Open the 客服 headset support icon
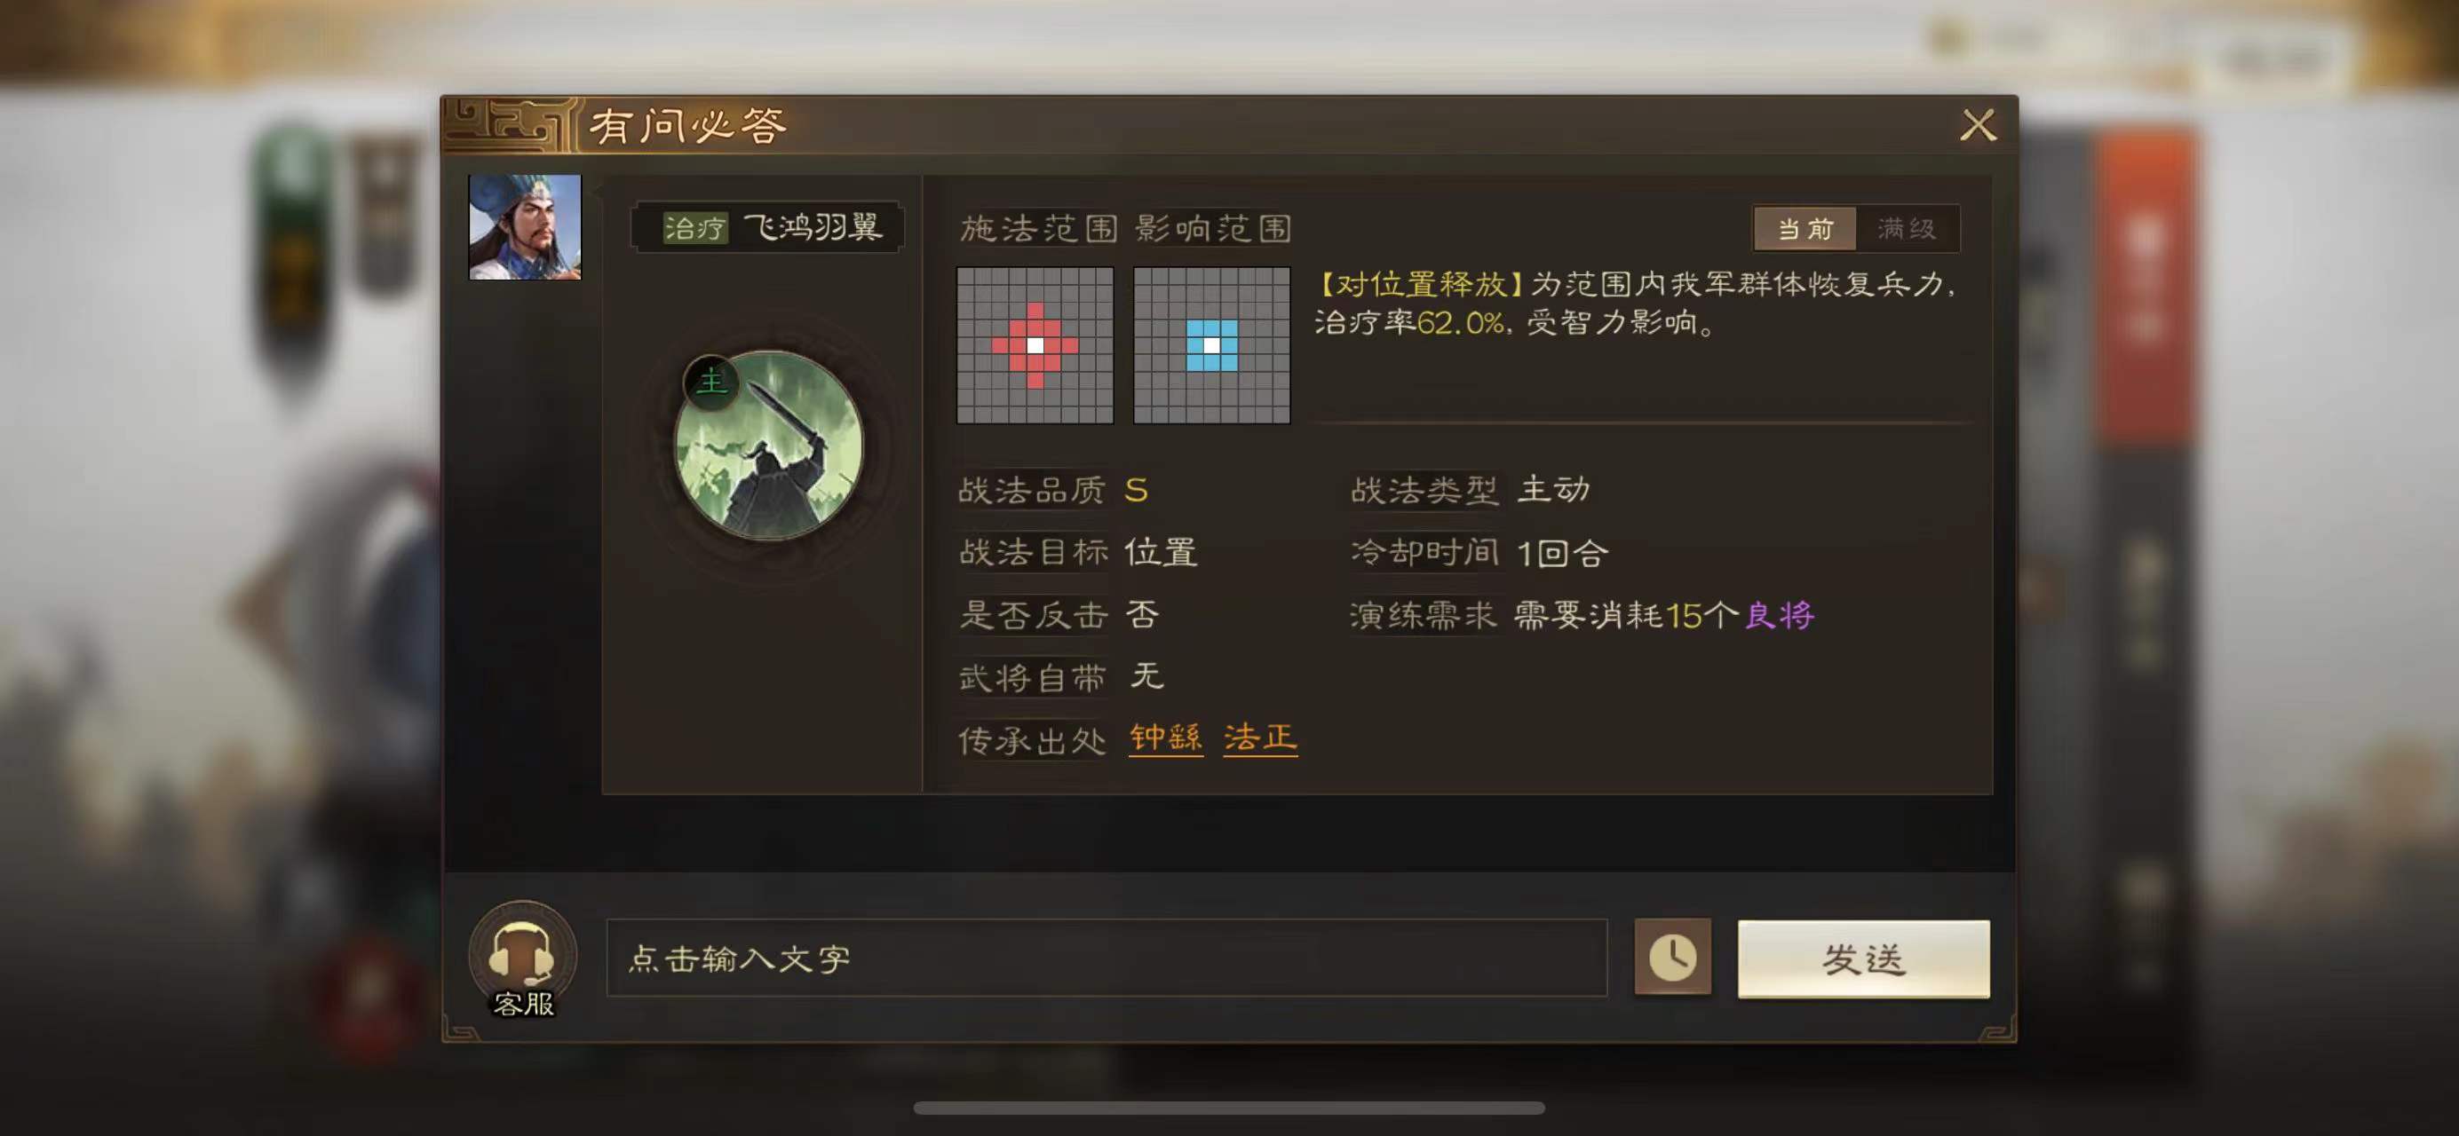The height and width of the screenshot is (1136, 2459). point(522,958)
